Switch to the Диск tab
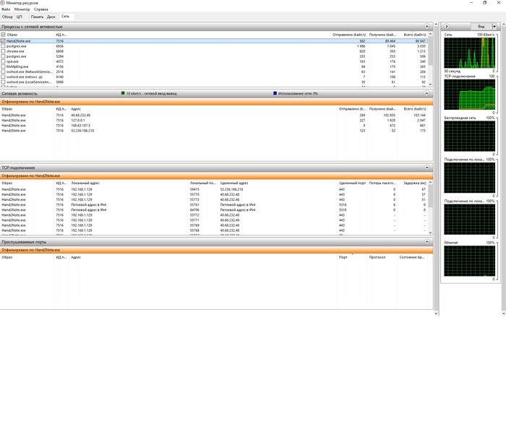The height and width of the screenshot is (442, 506). [51, 17]
